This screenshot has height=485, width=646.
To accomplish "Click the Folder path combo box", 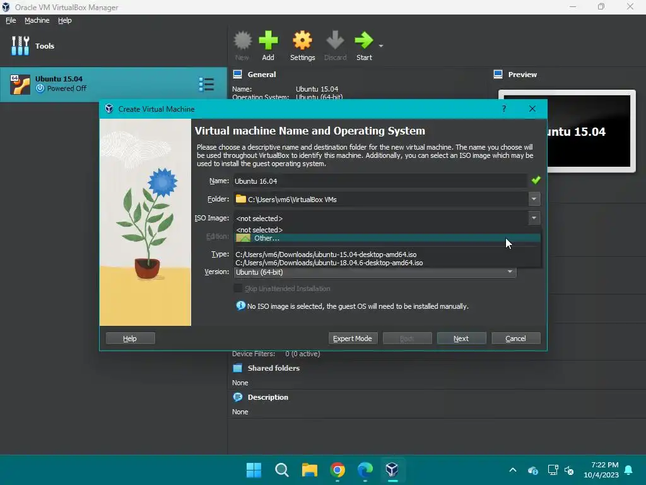I will click(x=387, y=199).
